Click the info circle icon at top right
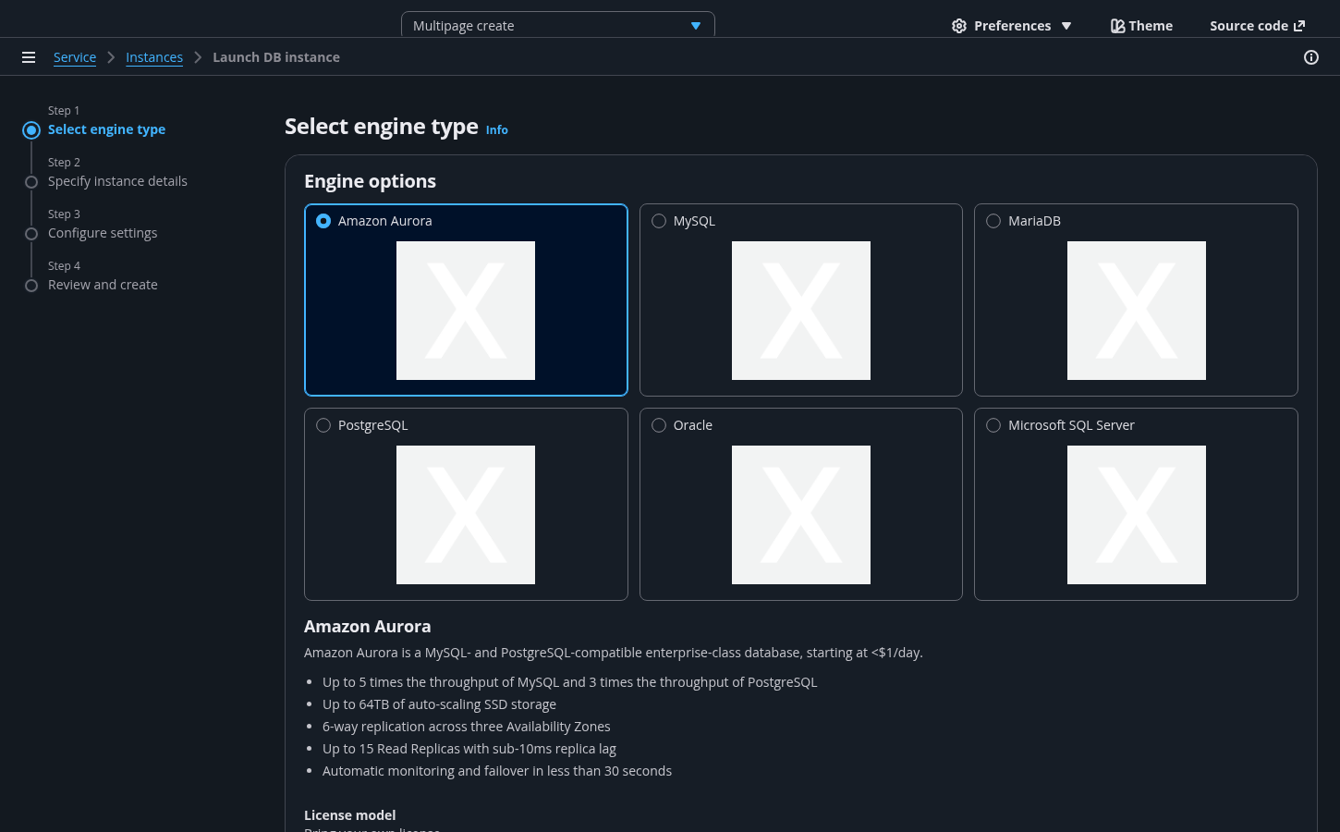This screenshot has height=832, width=1340. 1310,57
